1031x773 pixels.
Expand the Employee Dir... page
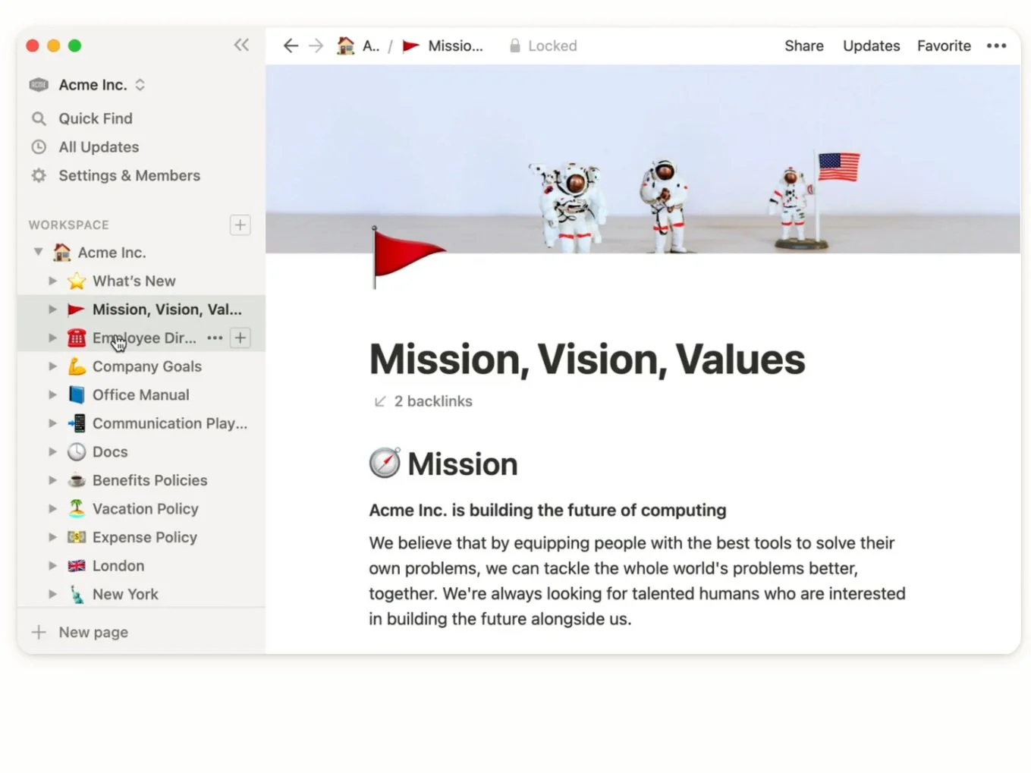coord(52,338)
